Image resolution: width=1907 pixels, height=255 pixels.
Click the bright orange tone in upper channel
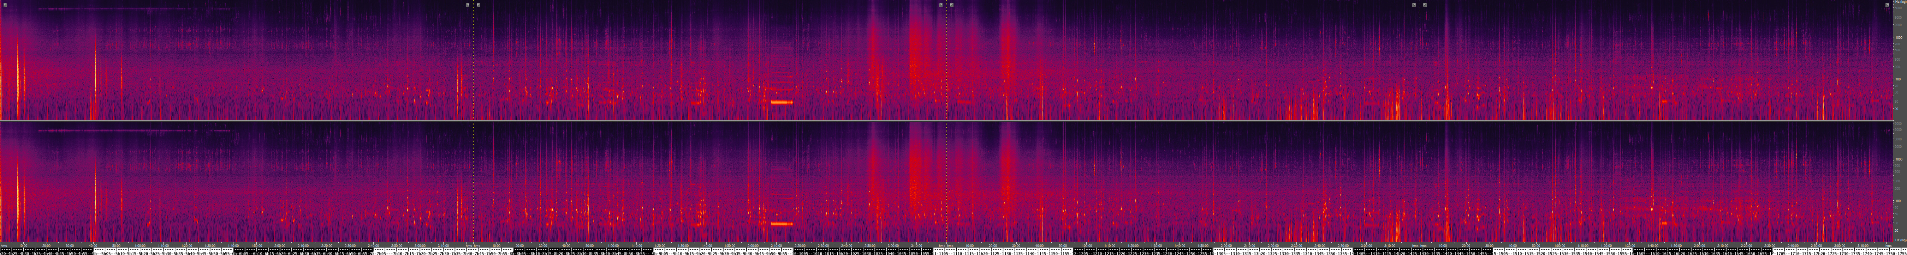(781, 102)
